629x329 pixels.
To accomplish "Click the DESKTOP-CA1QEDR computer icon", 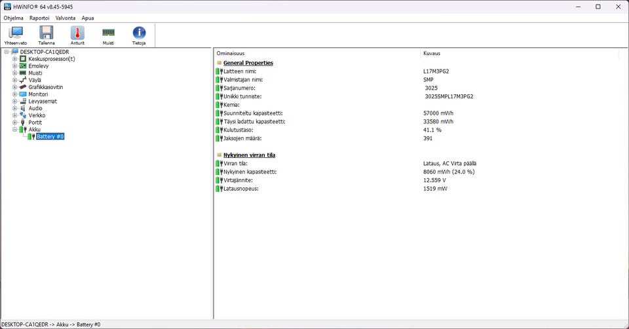I will 15,52.
